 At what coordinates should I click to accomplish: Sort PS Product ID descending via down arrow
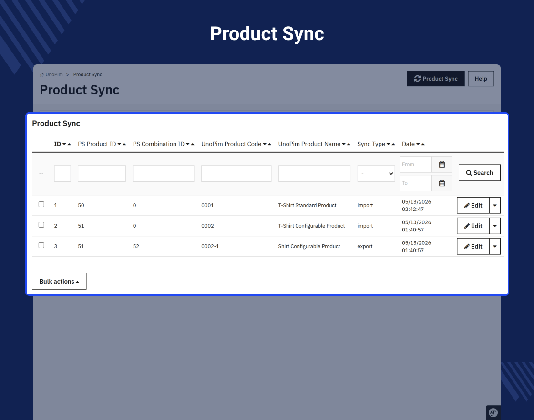click(x=119, y=144)
